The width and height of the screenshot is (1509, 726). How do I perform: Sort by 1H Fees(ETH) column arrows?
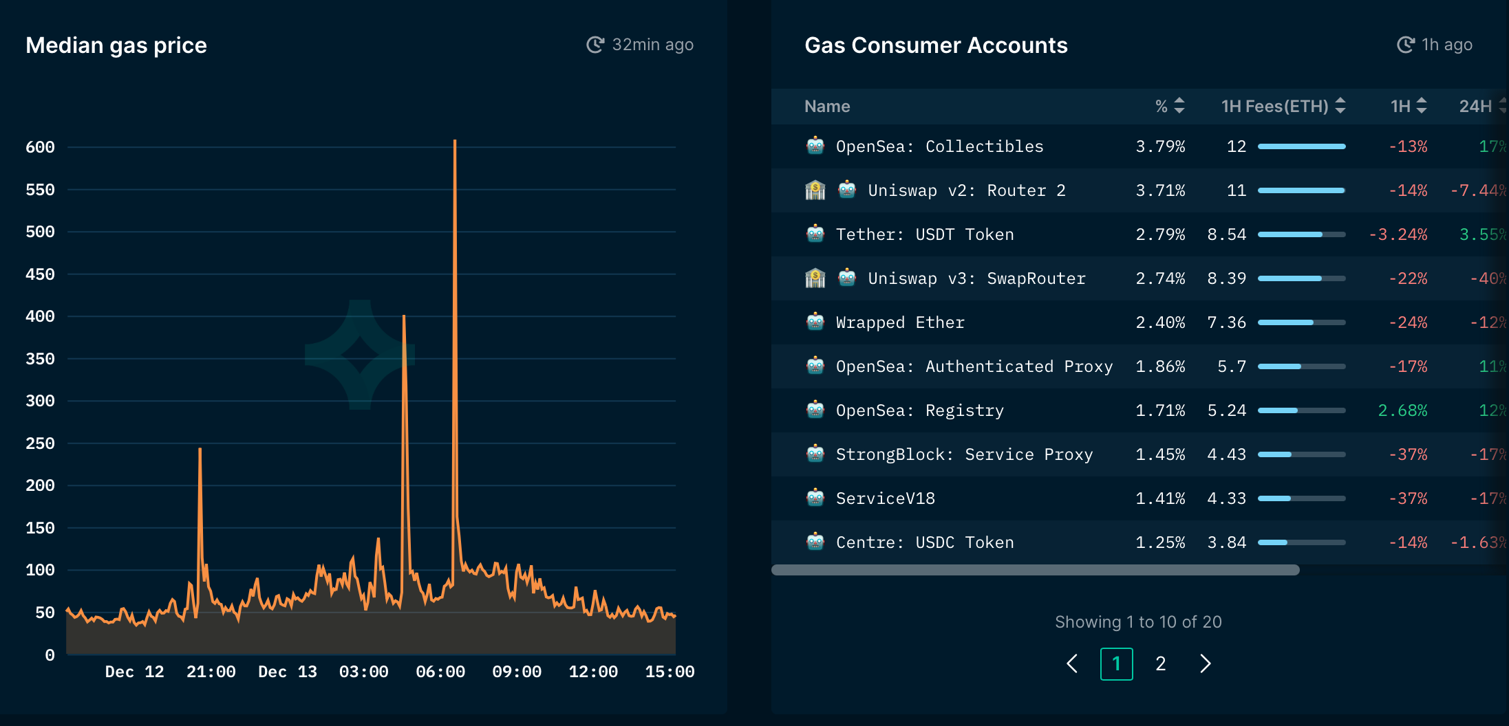tap(1340, 106)
